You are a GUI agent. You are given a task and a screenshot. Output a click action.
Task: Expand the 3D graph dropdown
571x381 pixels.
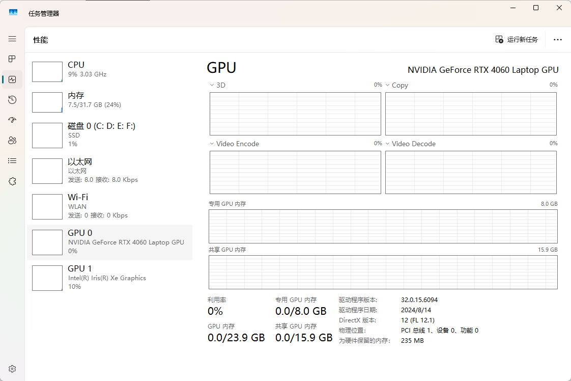click(x=212, y=85)
